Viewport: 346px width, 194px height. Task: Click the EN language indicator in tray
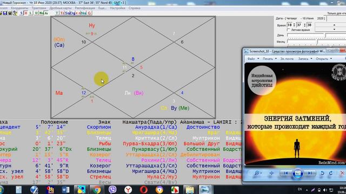(x=300, y=189)
